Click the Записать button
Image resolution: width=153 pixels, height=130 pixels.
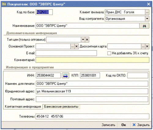click(108, 125)
